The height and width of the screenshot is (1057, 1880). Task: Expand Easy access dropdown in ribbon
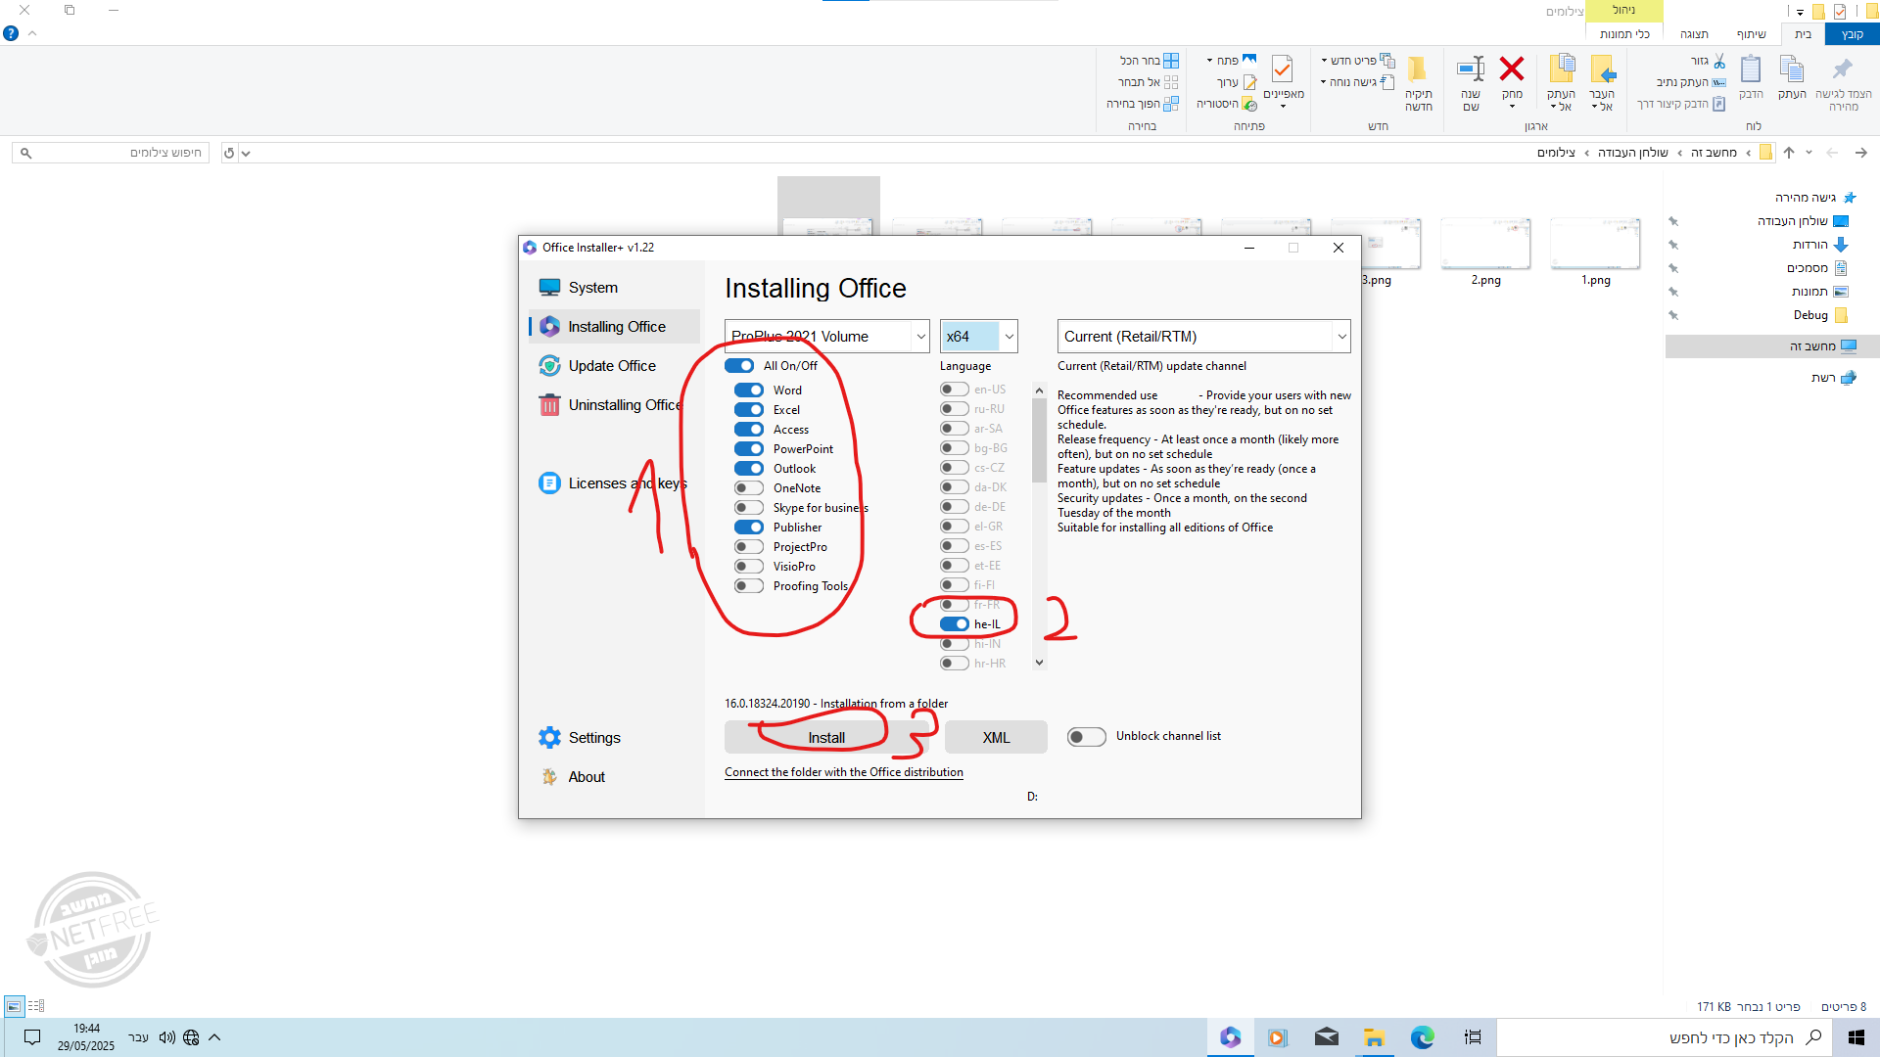pyautogui.click(x=1323, y=82)
